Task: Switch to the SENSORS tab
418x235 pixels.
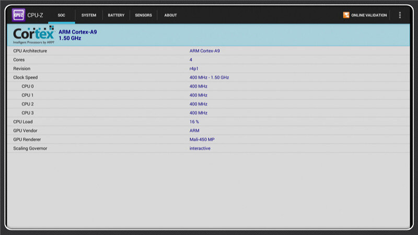Action: [143, 15]
